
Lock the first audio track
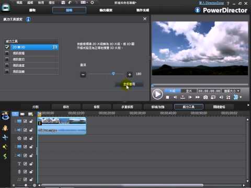click(x=31, y=130)
